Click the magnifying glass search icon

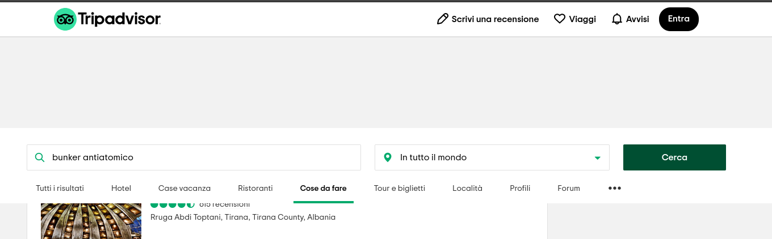[x=40, y=157]
